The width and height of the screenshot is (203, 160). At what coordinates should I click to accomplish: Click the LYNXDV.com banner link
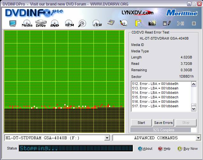click(138, 12)
